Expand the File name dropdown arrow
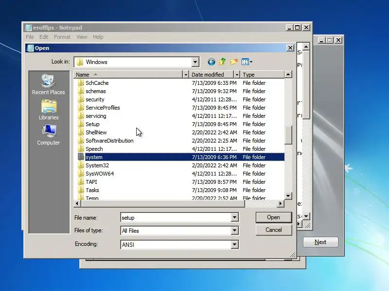This screenshot has width=389, height=291. pyautogui.click(x=234, y=217)
